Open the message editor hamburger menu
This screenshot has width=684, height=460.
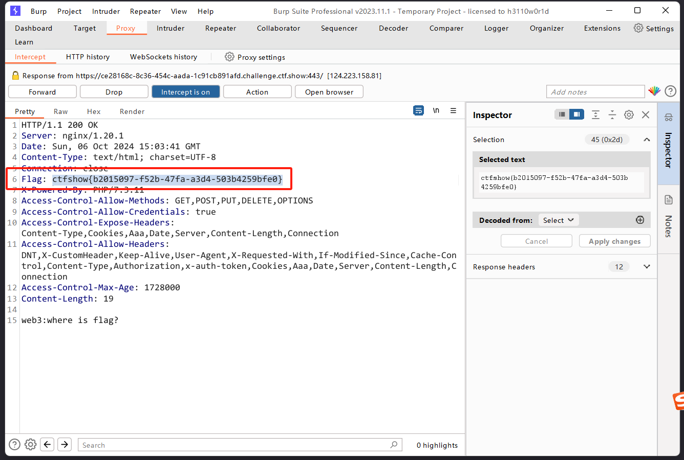pyautogui.click(x=453, y=110)
